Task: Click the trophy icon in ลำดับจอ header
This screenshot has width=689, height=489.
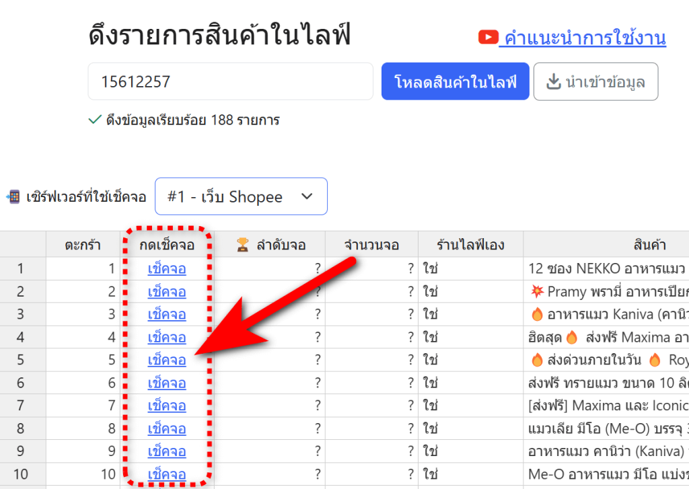Action: click(243, 245)
